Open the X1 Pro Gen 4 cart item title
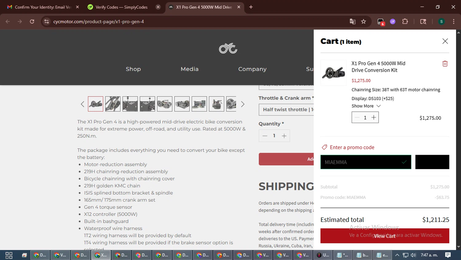The width and height of the screenshot is (461, 260). point(378,67)
